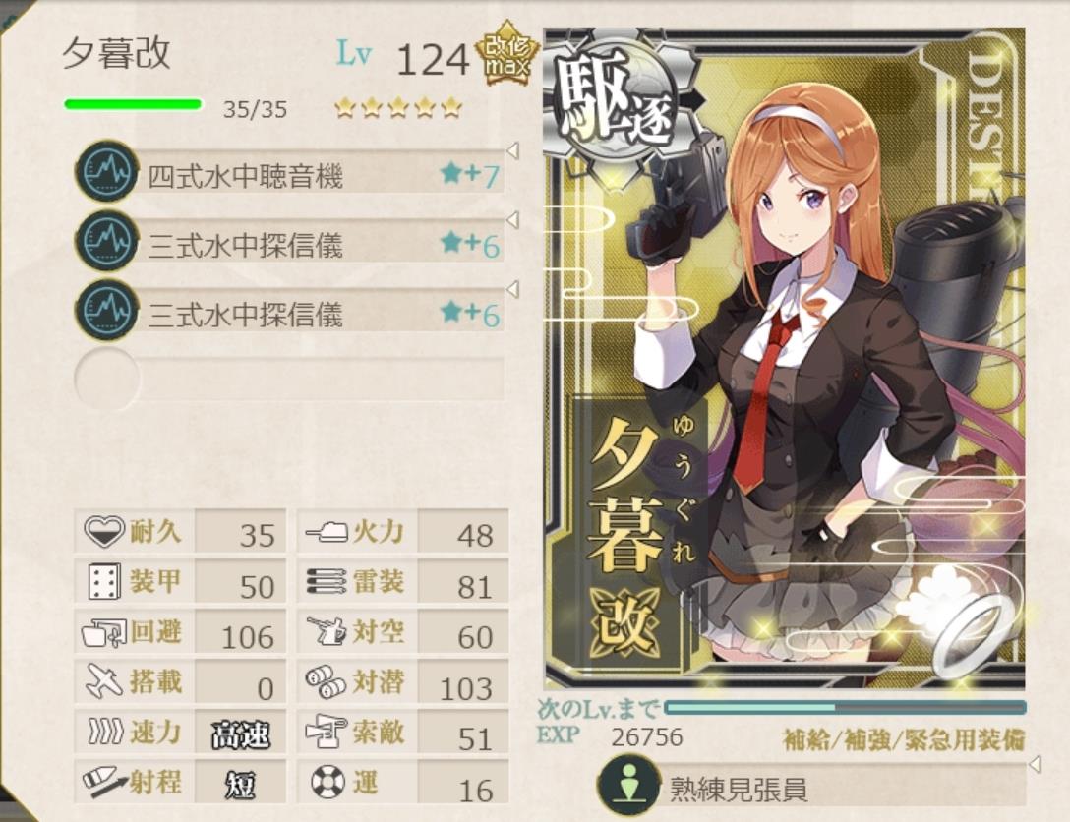Image resolution: width=1070 pixels, height=822 pixels.
Task: Click the depth charge icon beside 対潜
Action: [327, 681]
